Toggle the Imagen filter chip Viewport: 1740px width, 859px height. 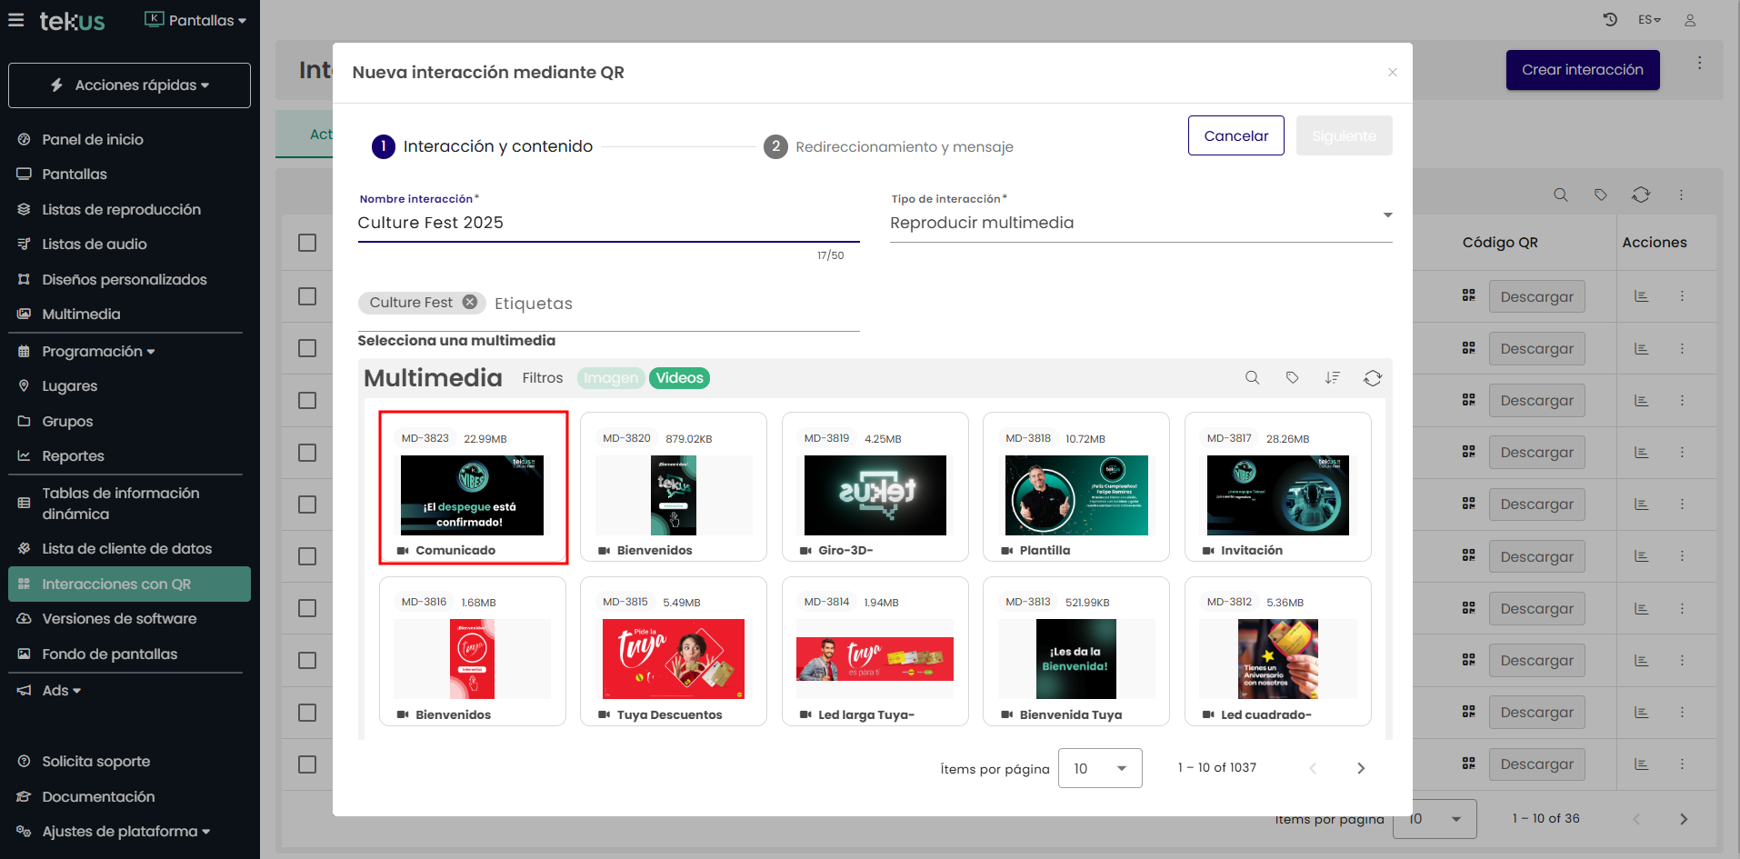(611, 378)
